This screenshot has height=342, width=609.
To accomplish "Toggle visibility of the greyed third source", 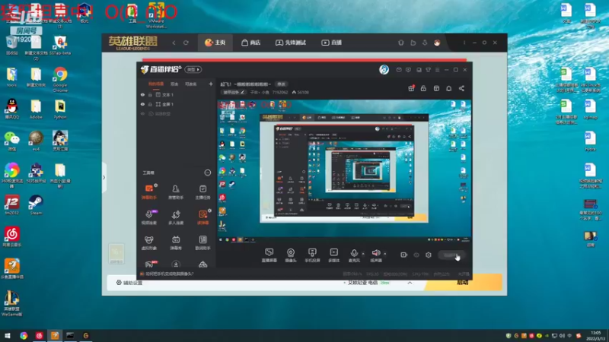I will coord(142,113).
